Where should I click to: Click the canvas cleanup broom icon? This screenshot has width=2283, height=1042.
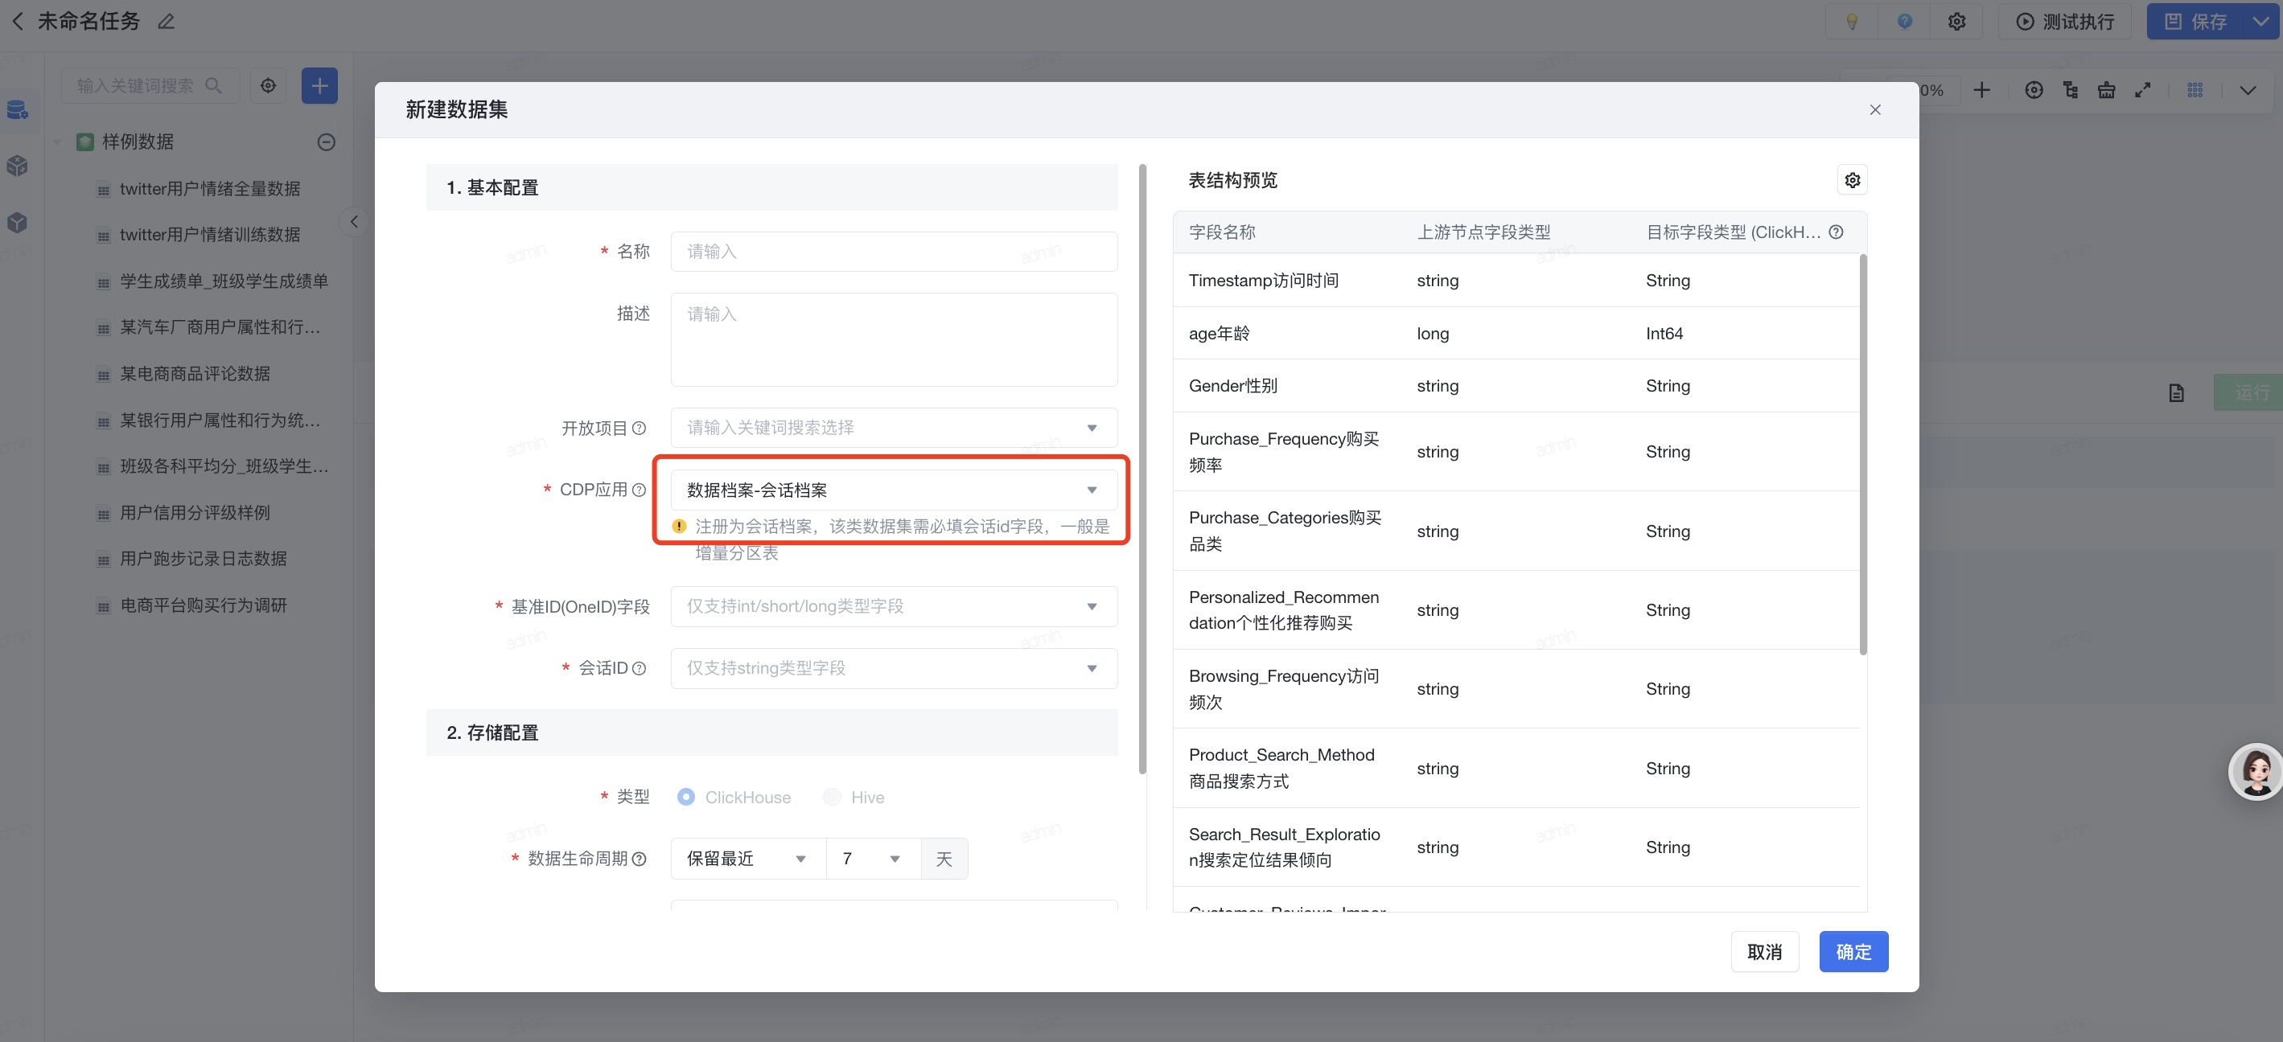coord(2107,90)
